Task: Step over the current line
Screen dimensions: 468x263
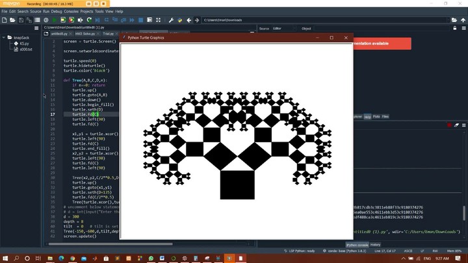Action: coord(106,20)
